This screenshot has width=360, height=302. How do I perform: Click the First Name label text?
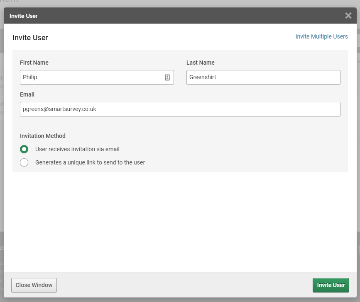point(34,63)
